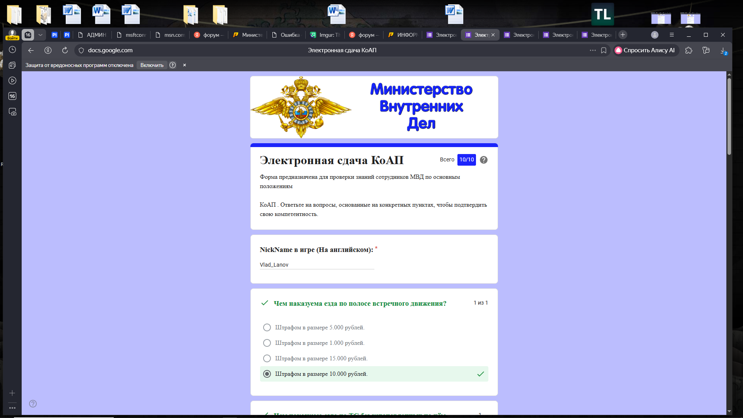Choose the 15.000 rubles fine radio
This screenshot has height=418, width=743.
pos(267,358)
